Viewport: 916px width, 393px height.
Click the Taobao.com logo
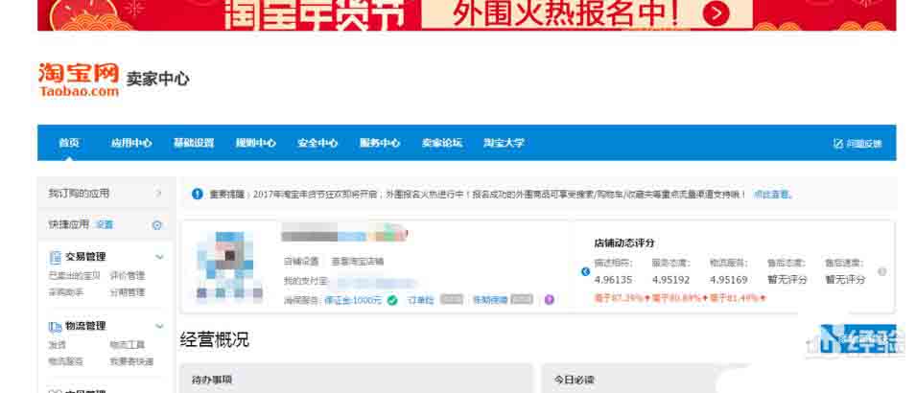pos(79,79)
